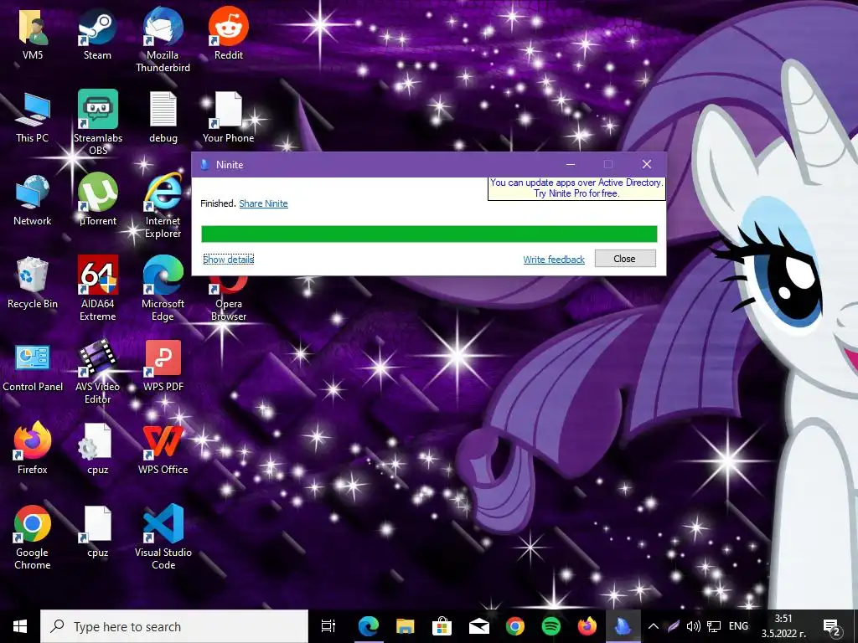This screenshot has height=643, width=858.
Task: Open the network status tray icon
Action: (714, 626)
